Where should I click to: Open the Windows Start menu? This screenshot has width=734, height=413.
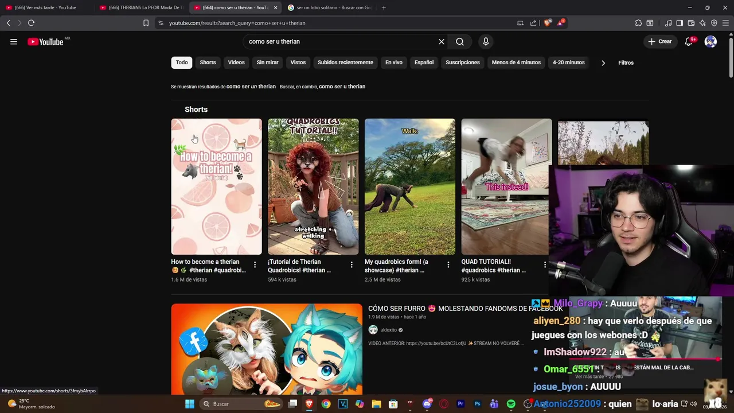click(190, 404)
